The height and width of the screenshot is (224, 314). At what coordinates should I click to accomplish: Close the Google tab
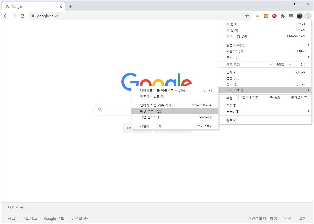(61, 7)
